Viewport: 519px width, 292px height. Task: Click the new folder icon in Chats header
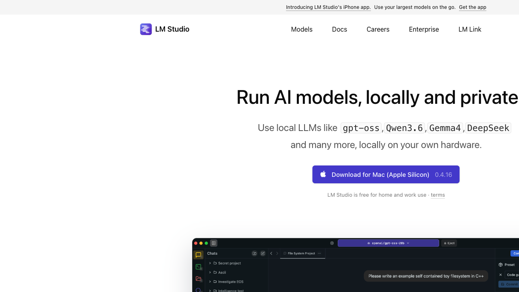pyautogui.click(x=255, y=253)
